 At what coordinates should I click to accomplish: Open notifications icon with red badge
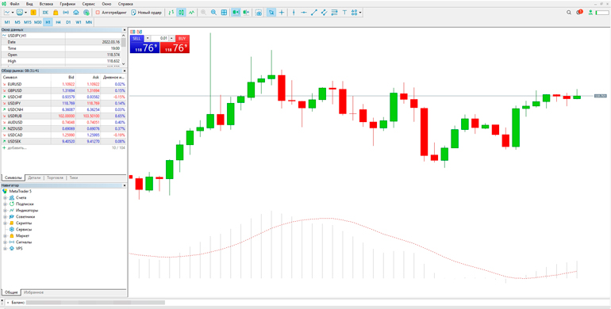[579, 12]
